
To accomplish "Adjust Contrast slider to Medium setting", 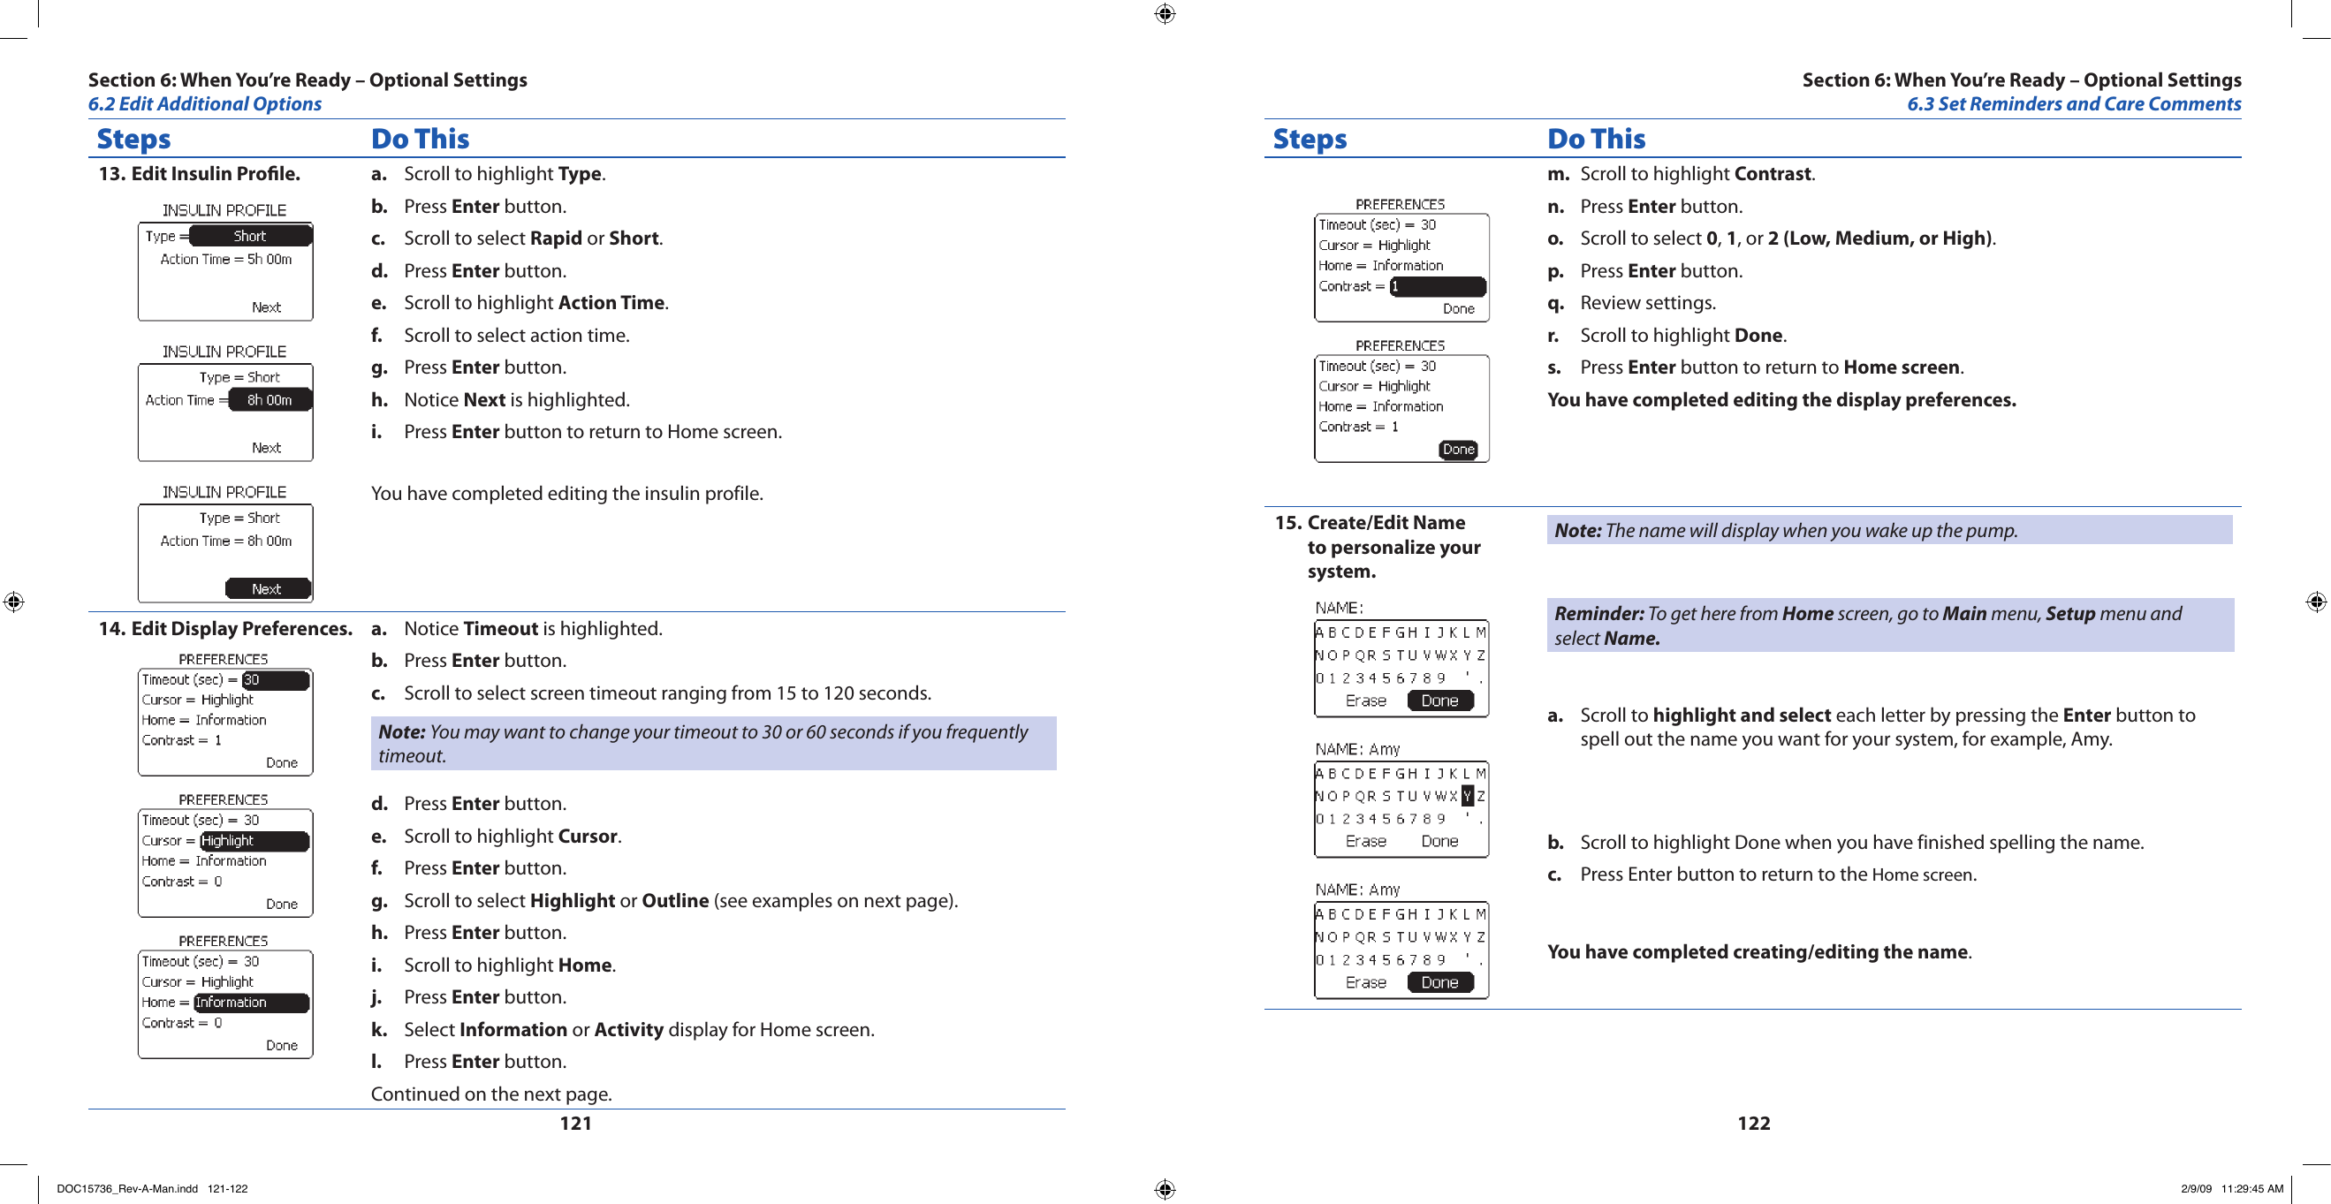I will point(1426,291).
